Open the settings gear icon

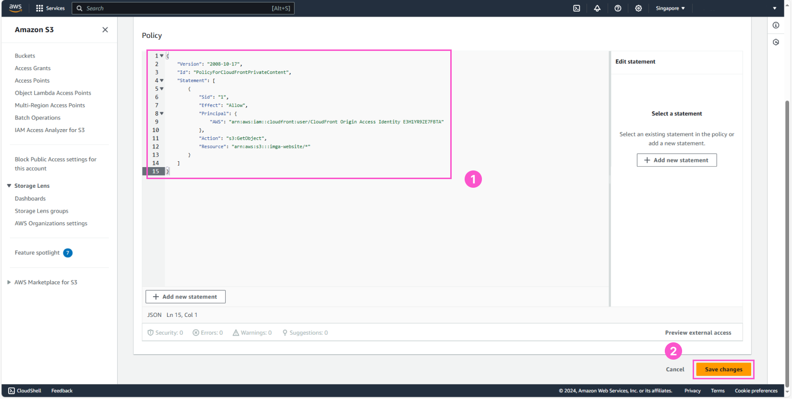tap(638, 8)
